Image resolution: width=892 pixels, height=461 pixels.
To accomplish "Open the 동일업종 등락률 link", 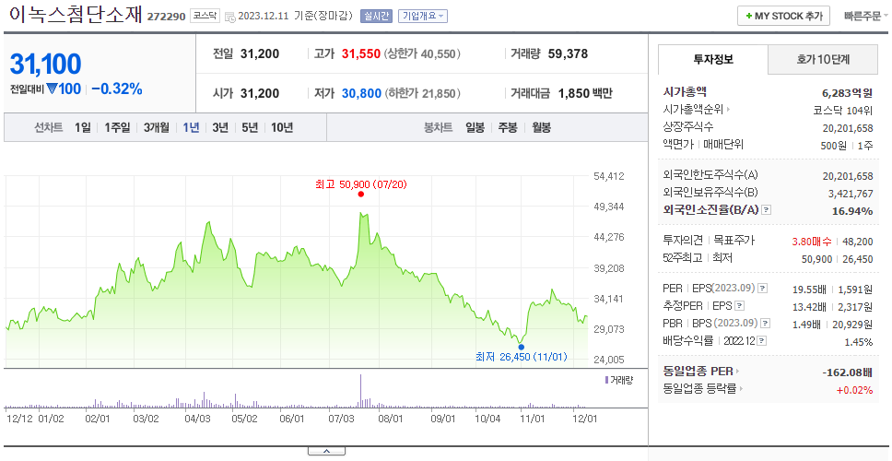I will pos(703,389).
